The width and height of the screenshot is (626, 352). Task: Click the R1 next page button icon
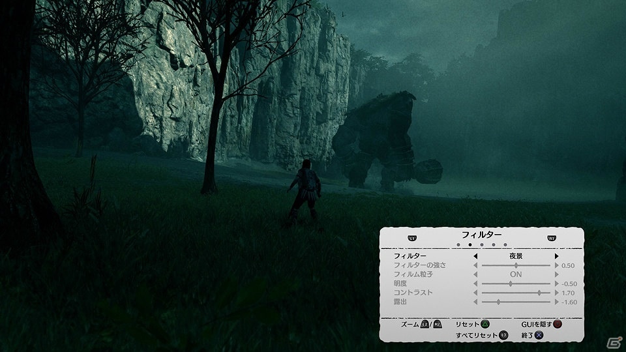[552, 239]
